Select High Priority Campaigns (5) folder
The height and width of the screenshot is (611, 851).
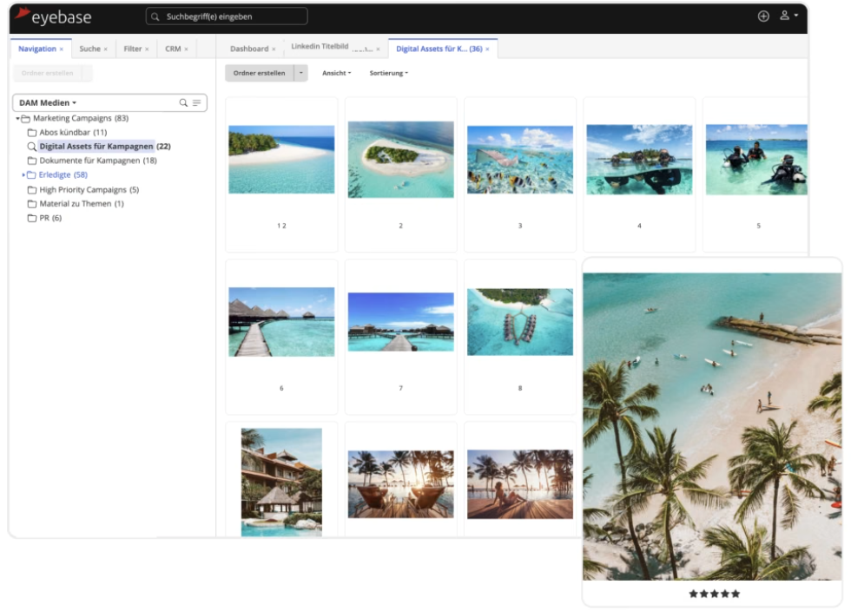tap(89, 190)
